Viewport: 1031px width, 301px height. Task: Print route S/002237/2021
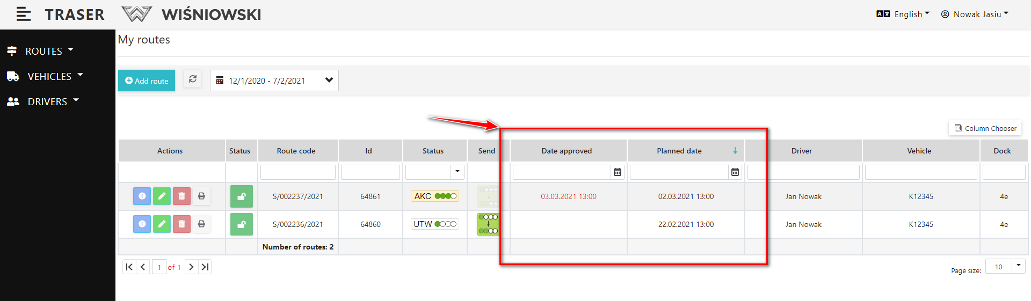pos(201,196)
